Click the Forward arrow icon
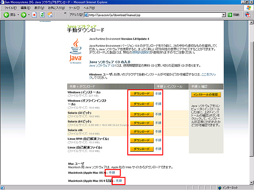This screenshot has height=190, width=254. (x=24, y=15)
